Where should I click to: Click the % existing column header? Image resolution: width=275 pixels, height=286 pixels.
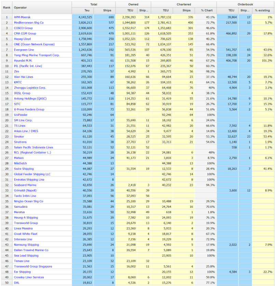(x=262, y=11)
